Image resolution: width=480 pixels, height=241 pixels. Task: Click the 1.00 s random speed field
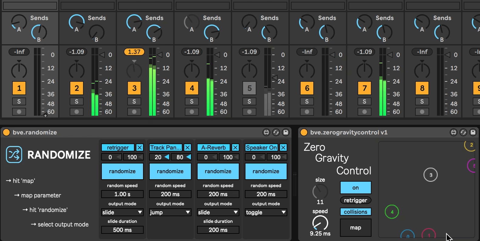coord(122,194)
